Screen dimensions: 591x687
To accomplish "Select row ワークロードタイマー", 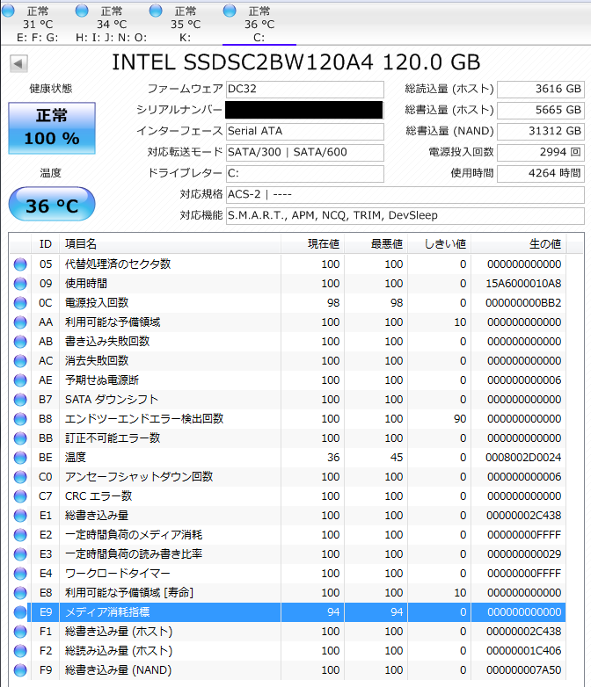I will pyautogui.click(x=288, y=573).
